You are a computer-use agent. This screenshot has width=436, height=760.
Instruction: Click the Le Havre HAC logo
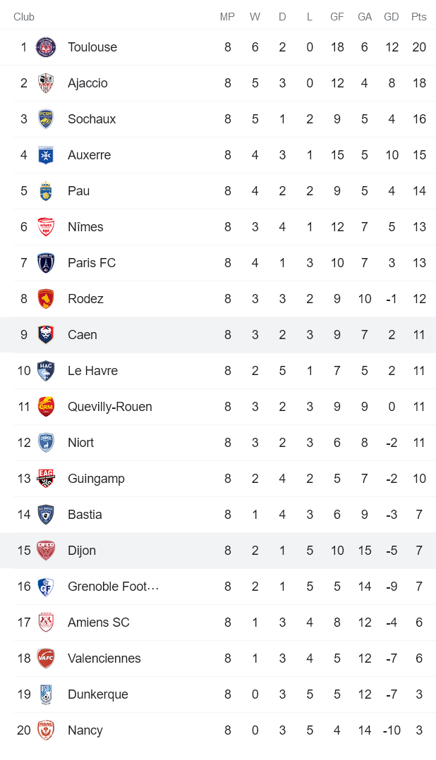45,370
